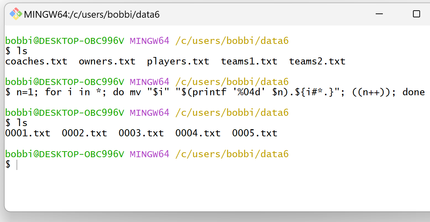Click 0003.txt in the listing
Image resolution: width=430 pixels, height=222 pixels.
[141, 133]
